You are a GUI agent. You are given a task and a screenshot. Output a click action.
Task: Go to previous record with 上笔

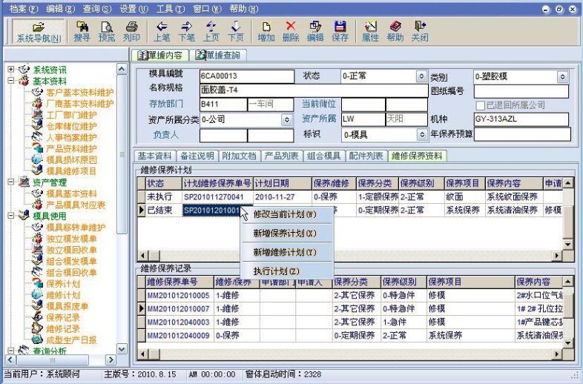(162, 27)
